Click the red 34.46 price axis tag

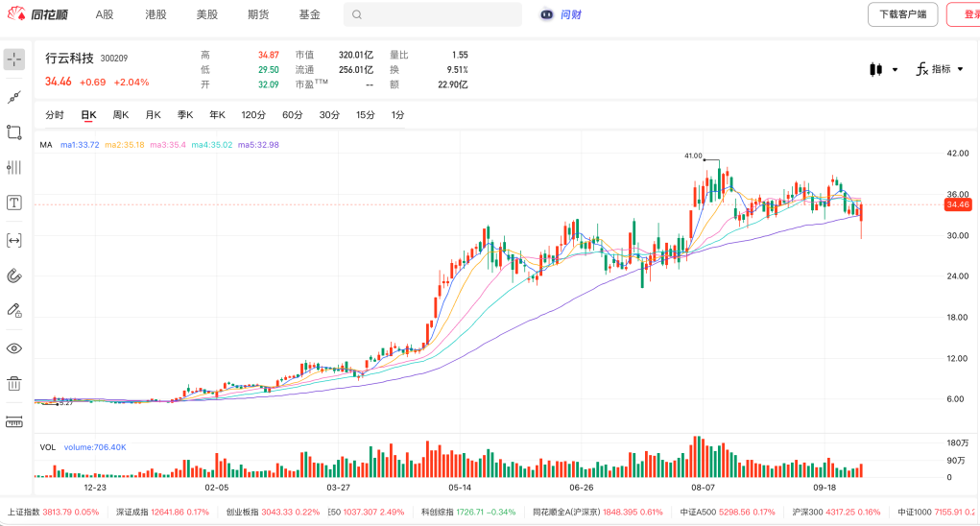958,204
